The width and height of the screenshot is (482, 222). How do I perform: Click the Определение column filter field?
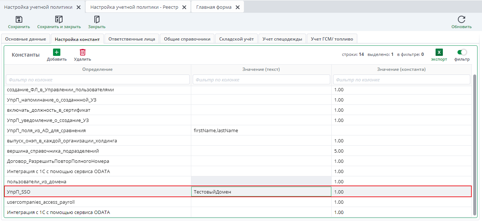pos(98,80)
